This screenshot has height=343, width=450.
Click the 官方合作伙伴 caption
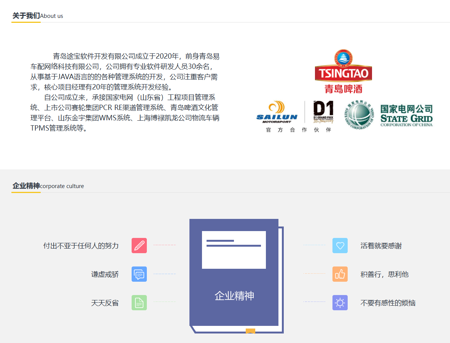coord(299,130)
